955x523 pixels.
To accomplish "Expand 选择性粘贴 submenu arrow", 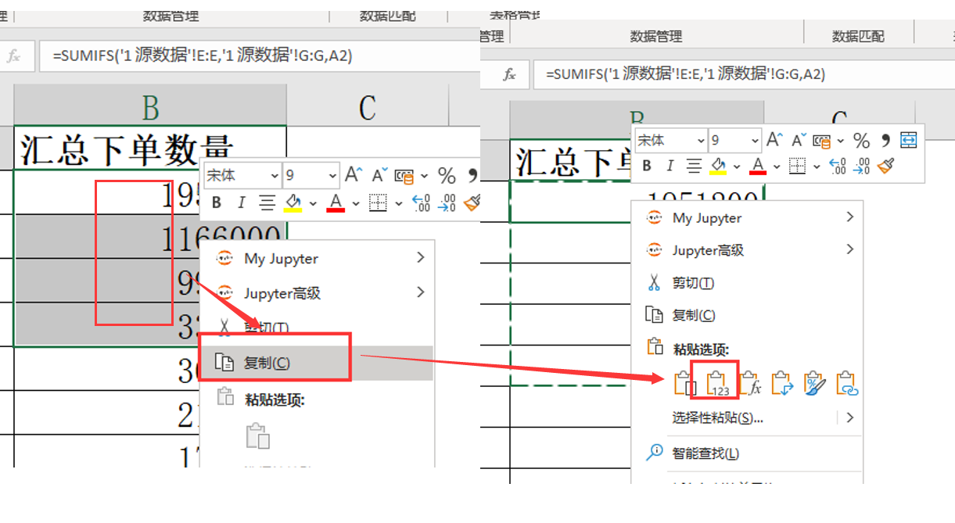I will click(850, 417).
